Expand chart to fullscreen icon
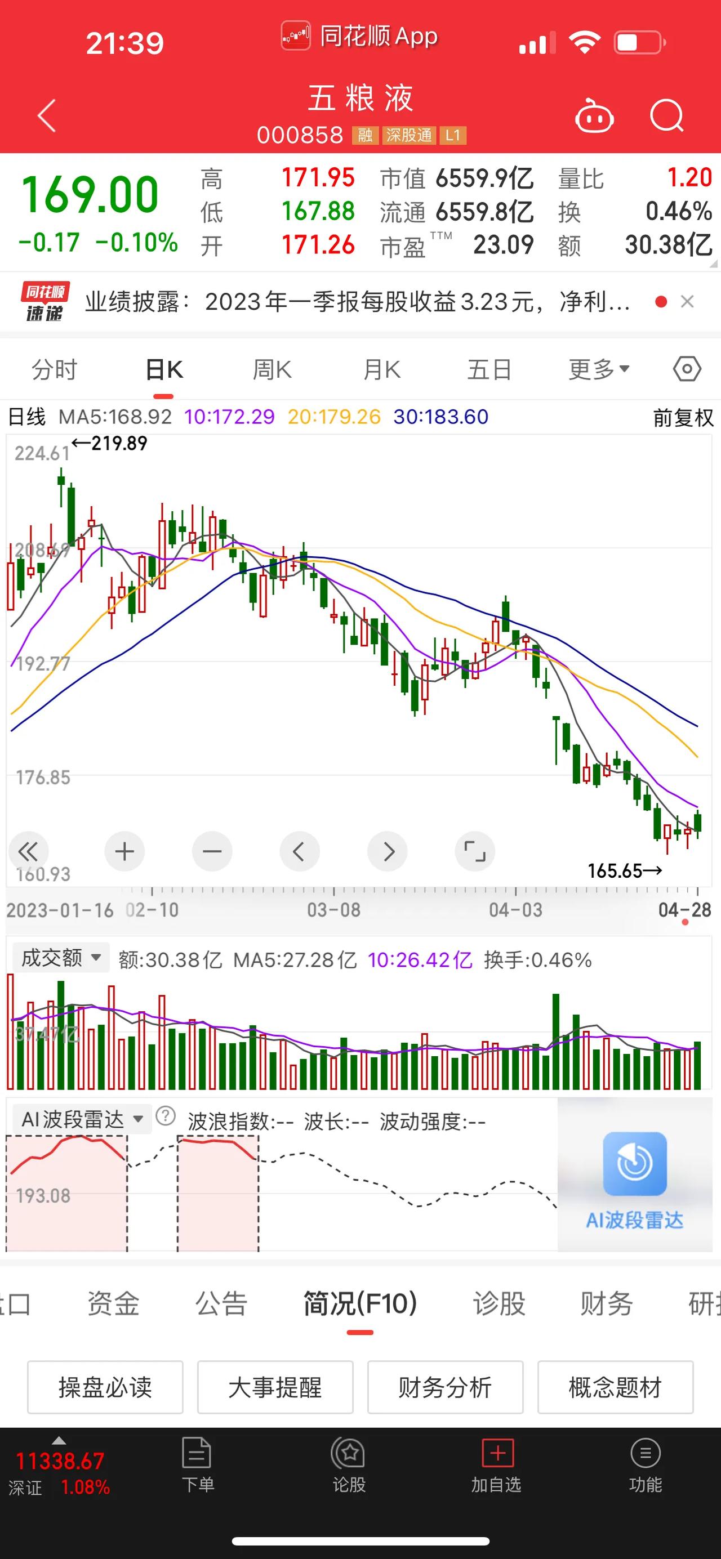 (x=475, y=851)
